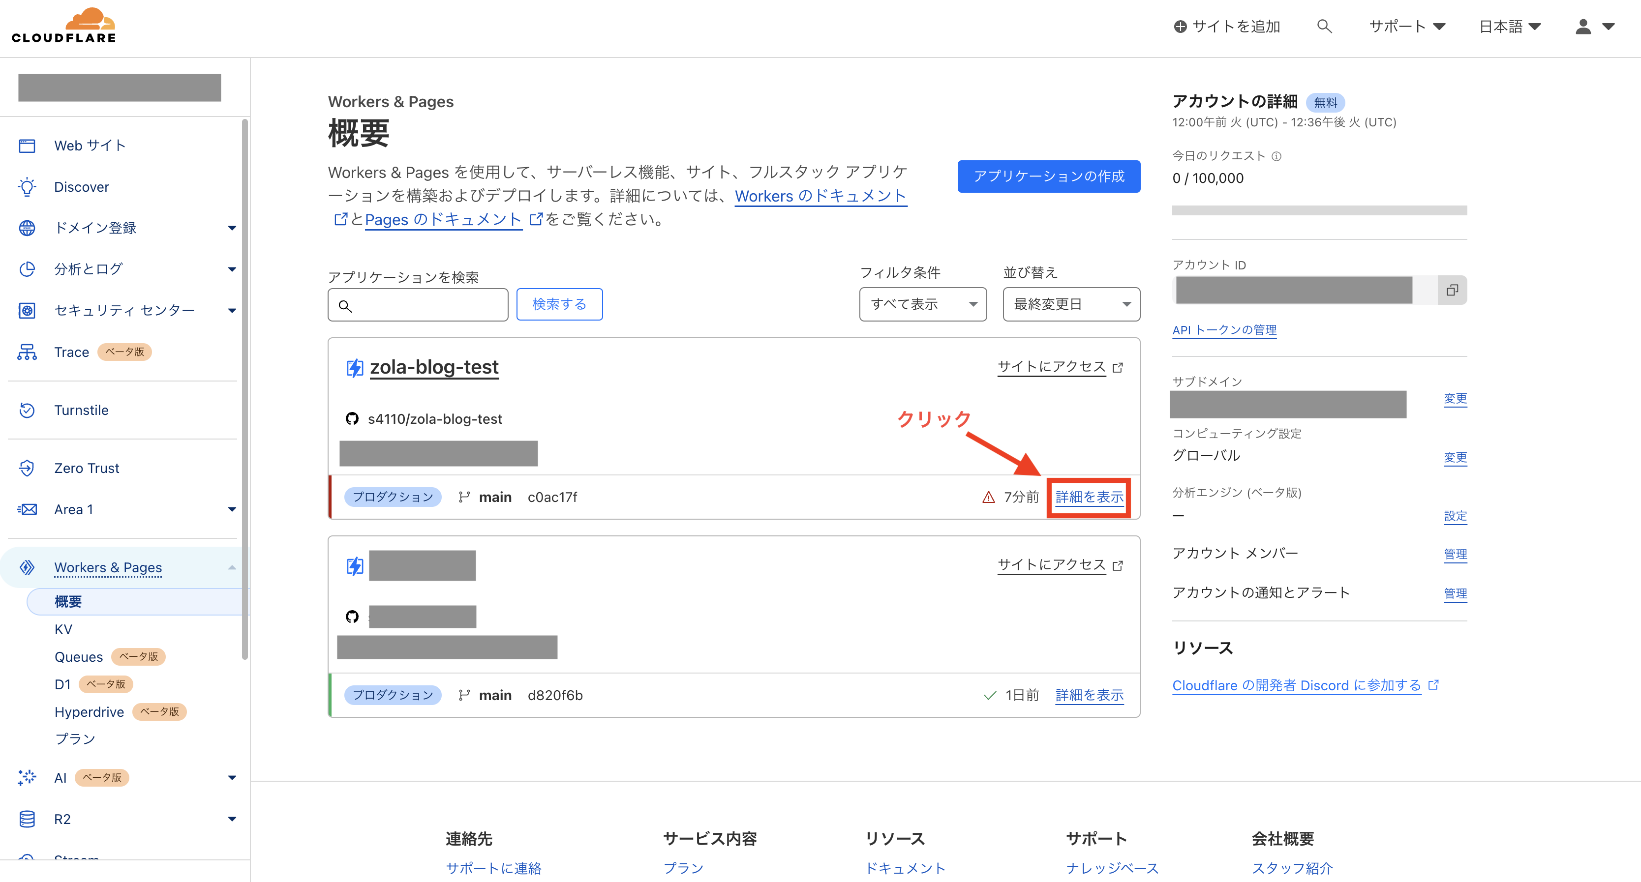Open the すべて表示 filter dropdown
This screenshot has height=882, width=1641.
pyautogui.click(x=922, y=304)
